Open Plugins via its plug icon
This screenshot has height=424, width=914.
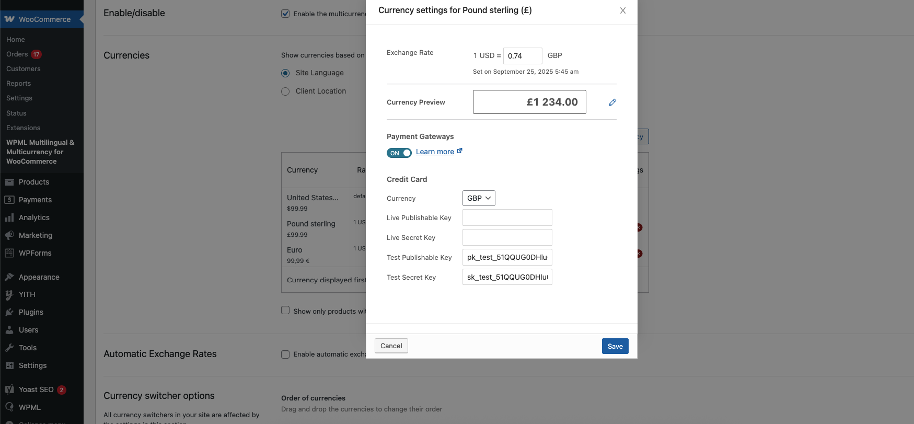pyautogui.click(x=9, y=312)
